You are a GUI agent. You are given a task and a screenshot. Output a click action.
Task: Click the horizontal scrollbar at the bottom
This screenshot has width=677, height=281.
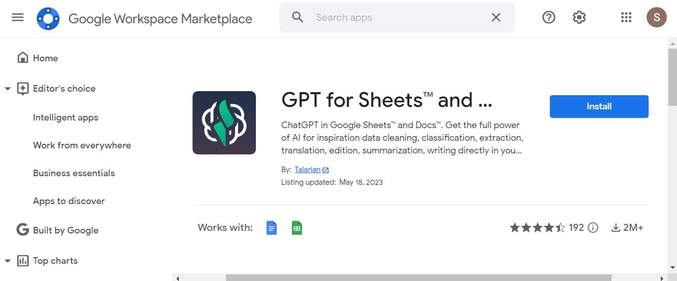pos(418,277)
